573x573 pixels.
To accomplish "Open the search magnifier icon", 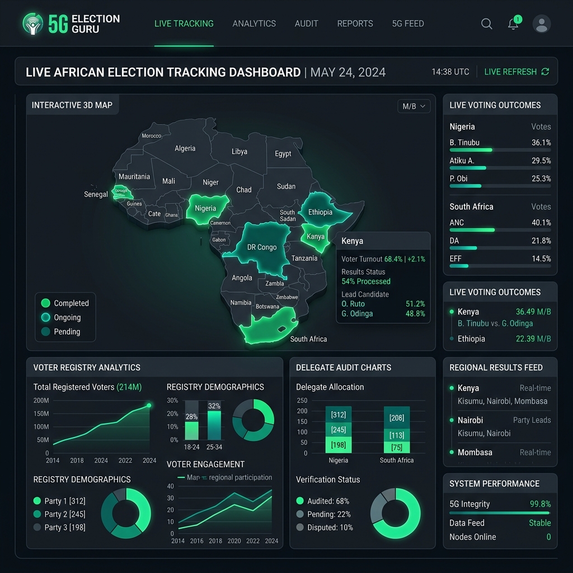I will pyautogui.click(x=486, y=24).
